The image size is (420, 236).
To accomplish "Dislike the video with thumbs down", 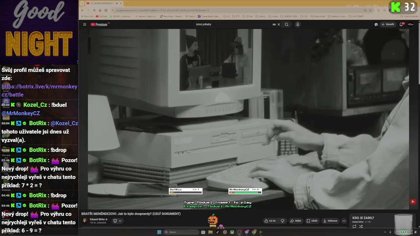I will click(x=283, y=221).
